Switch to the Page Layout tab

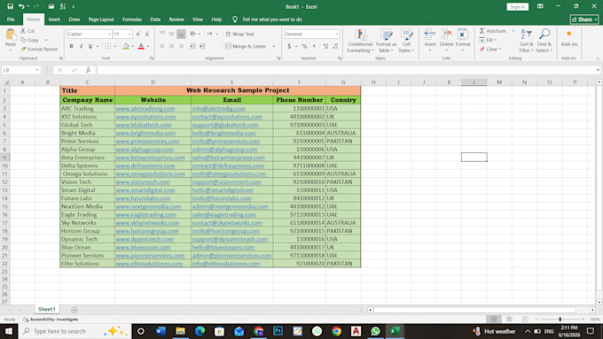(x=101, y=19)
